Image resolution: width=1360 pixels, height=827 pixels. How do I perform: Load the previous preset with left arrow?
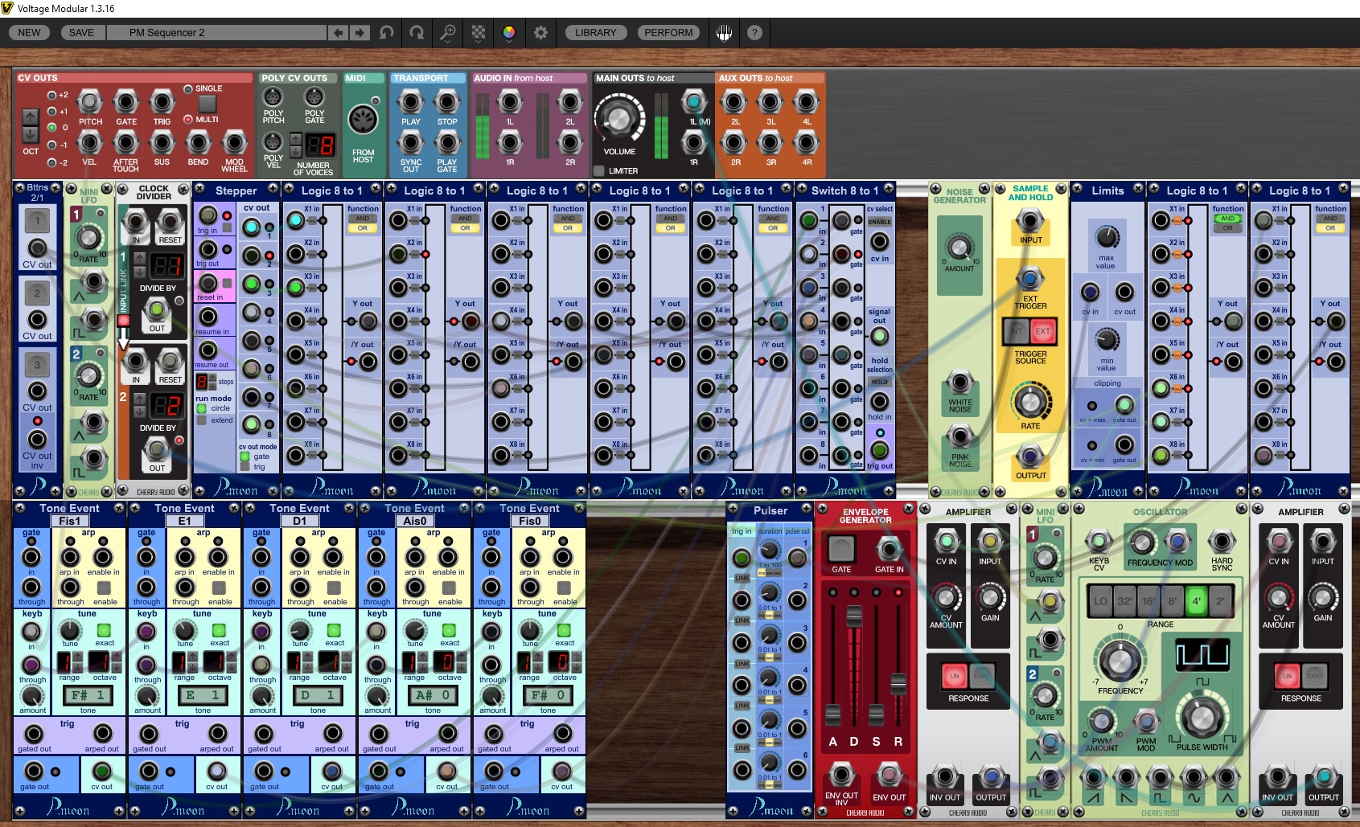click(339, 33)
